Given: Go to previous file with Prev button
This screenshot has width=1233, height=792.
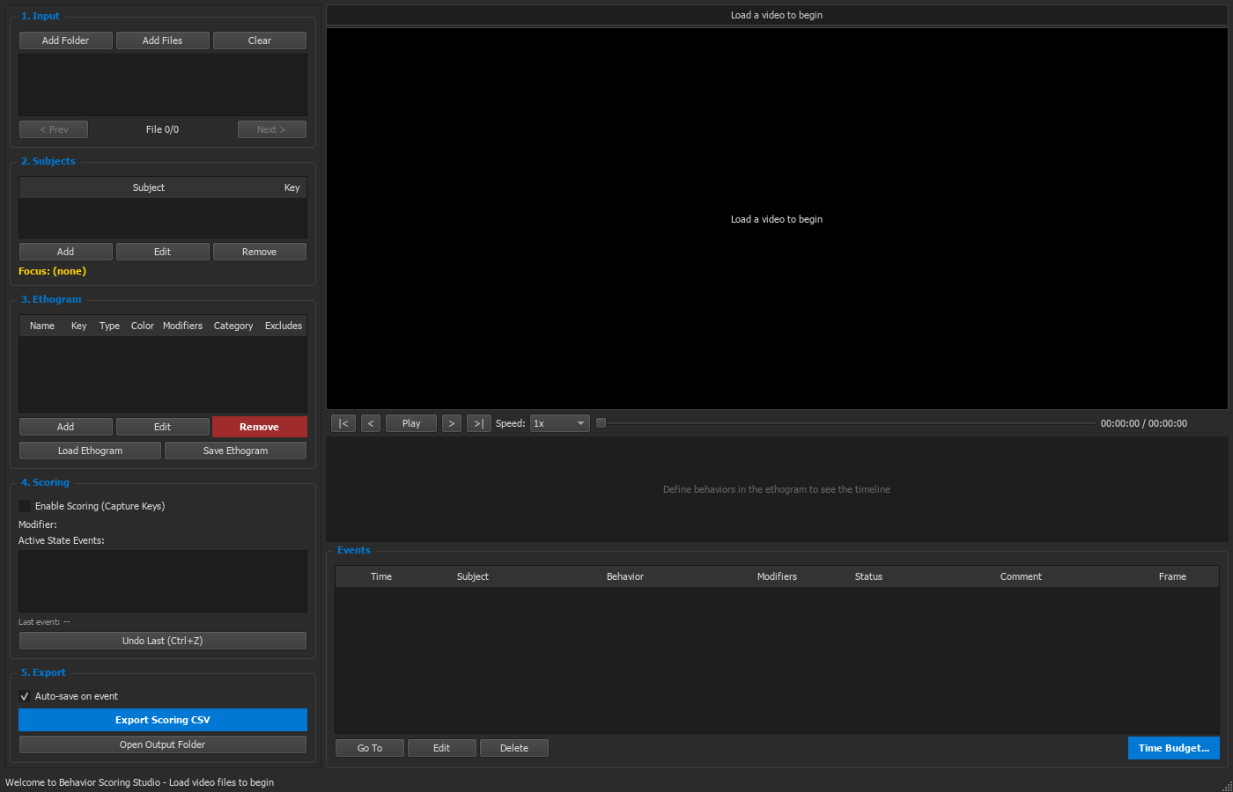Looking at the screenshot, I should 54,129.
